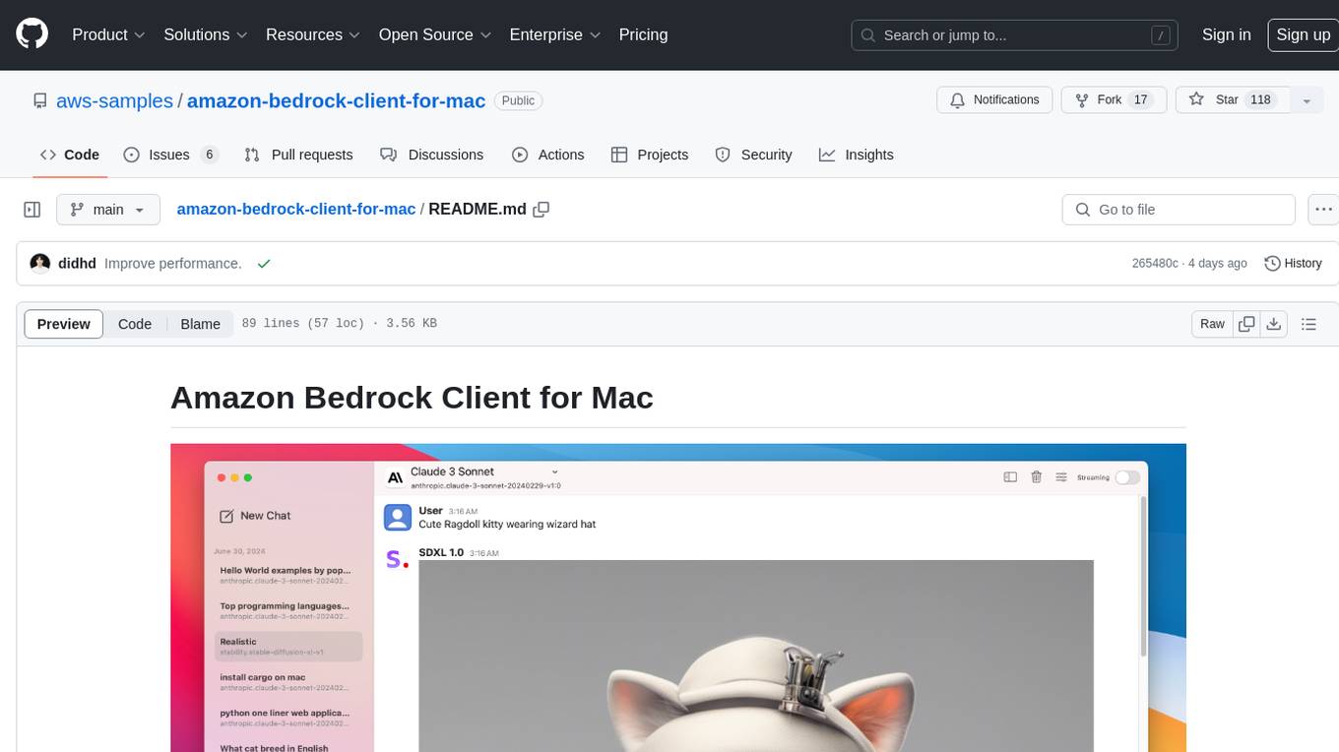Click New Chat in app screenshot
The width and height of the screenshot is (1339, 752).
click(256, 516)
